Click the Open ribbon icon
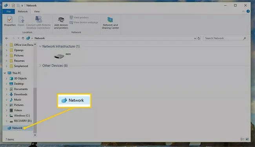 21,21
